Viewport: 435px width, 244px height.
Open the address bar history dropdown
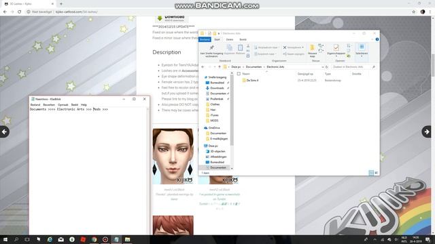coord(322,67)
